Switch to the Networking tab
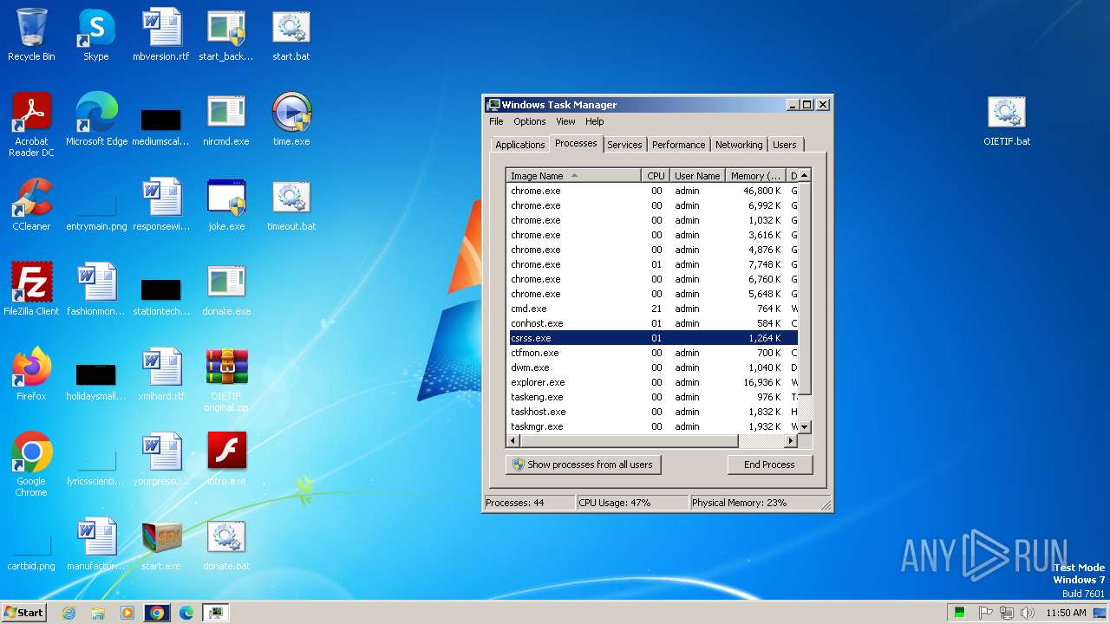1110x624 pixels. click(x=739, y=145)
